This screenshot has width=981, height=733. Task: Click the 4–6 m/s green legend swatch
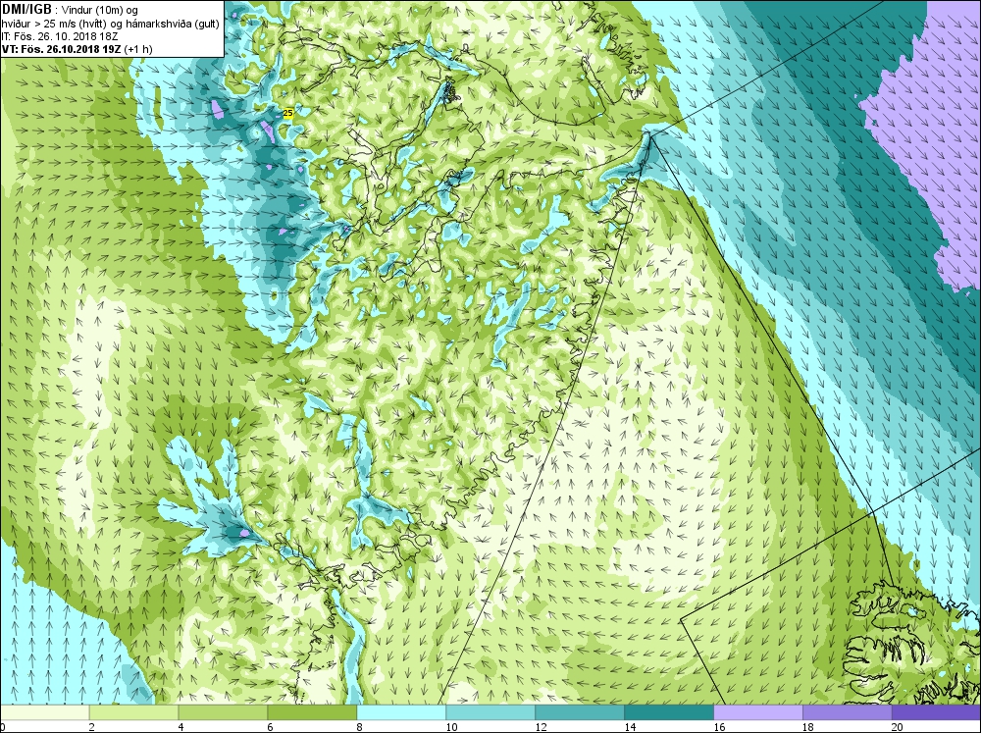[224, 712]
